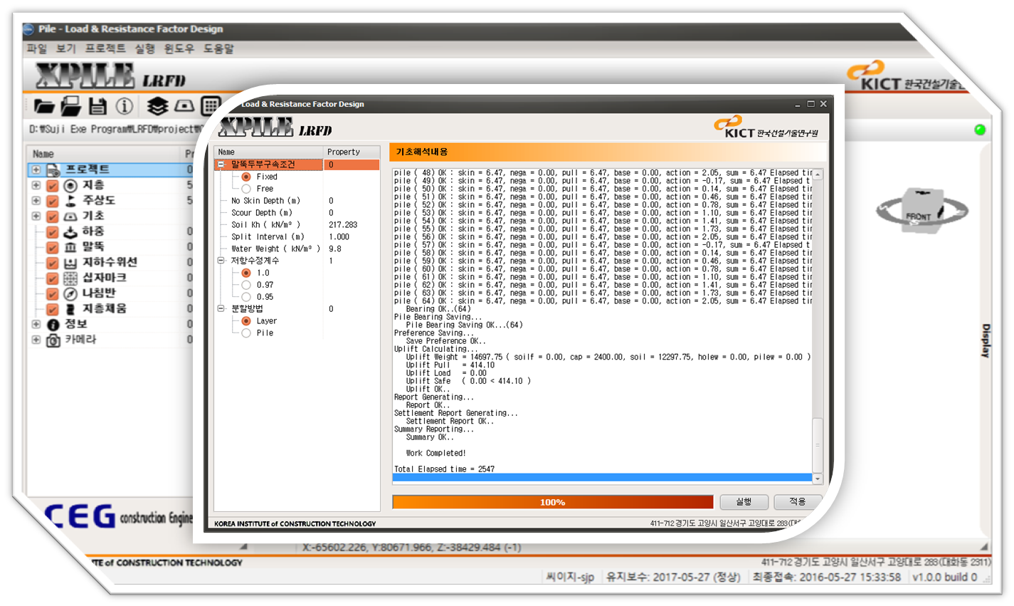Select the Free radio button

point(246,189)
